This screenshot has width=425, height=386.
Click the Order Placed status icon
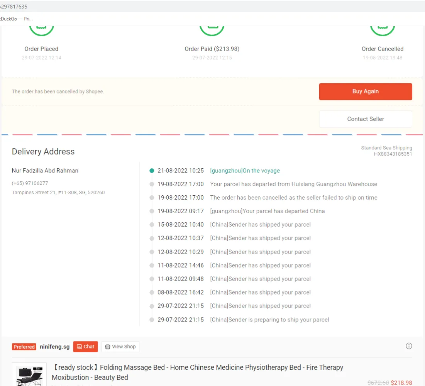[41, 28]
